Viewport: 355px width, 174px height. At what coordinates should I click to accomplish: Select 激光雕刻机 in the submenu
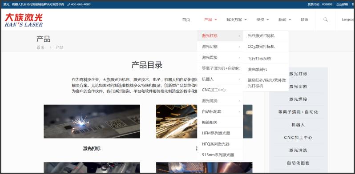click(x=266, y=69)
